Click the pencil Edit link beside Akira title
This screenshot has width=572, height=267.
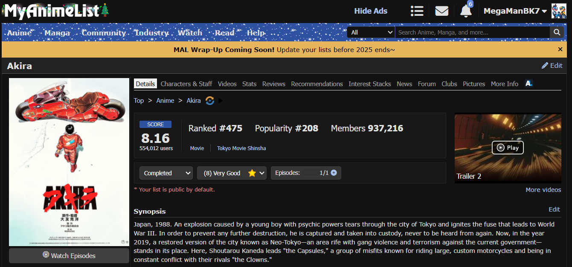(552, 66)
